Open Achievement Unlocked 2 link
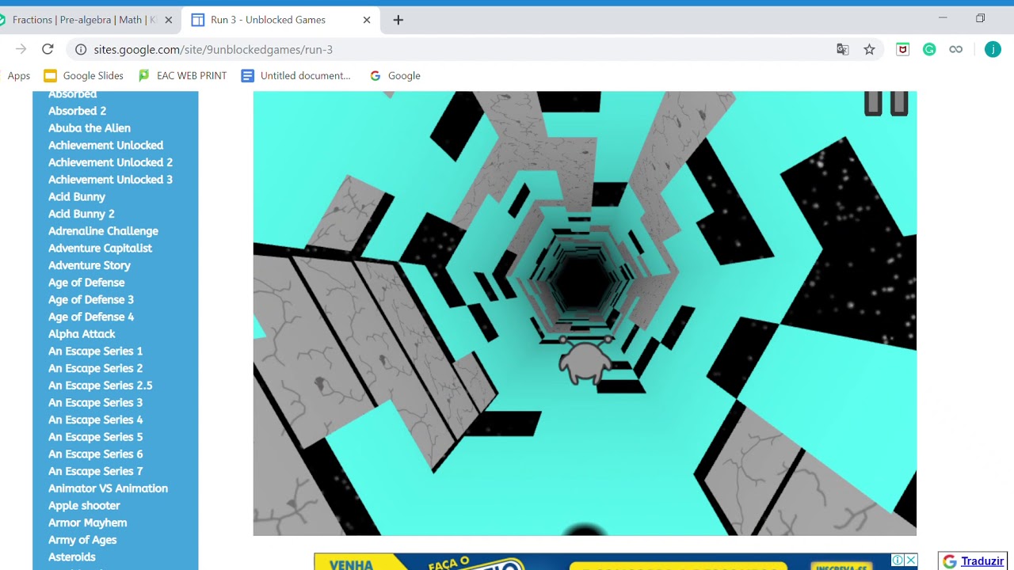This screenshot has height=570, width=1014. point(110,162)
